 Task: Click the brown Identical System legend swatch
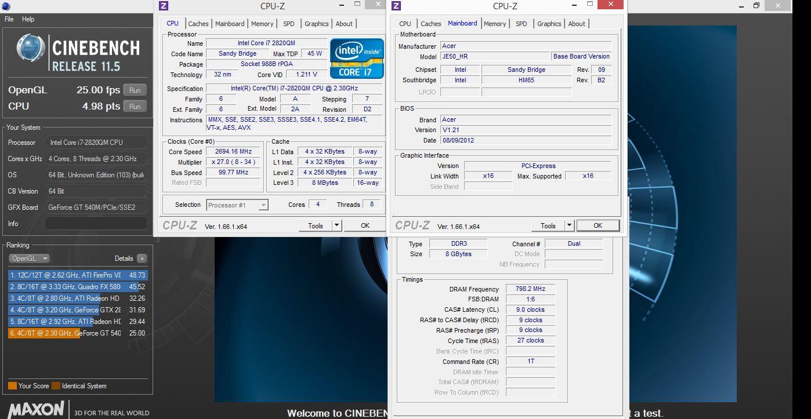tap(56, 386)
